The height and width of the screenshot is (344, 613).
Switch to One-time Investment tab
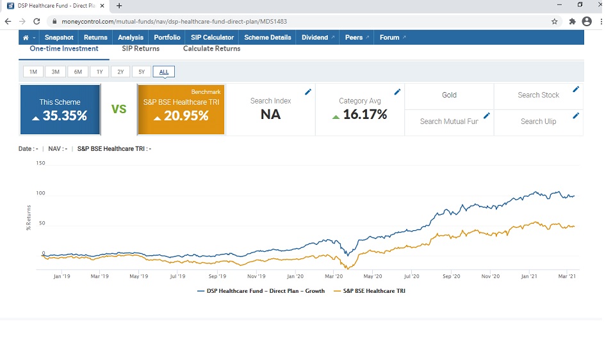(x=63, y=49)
